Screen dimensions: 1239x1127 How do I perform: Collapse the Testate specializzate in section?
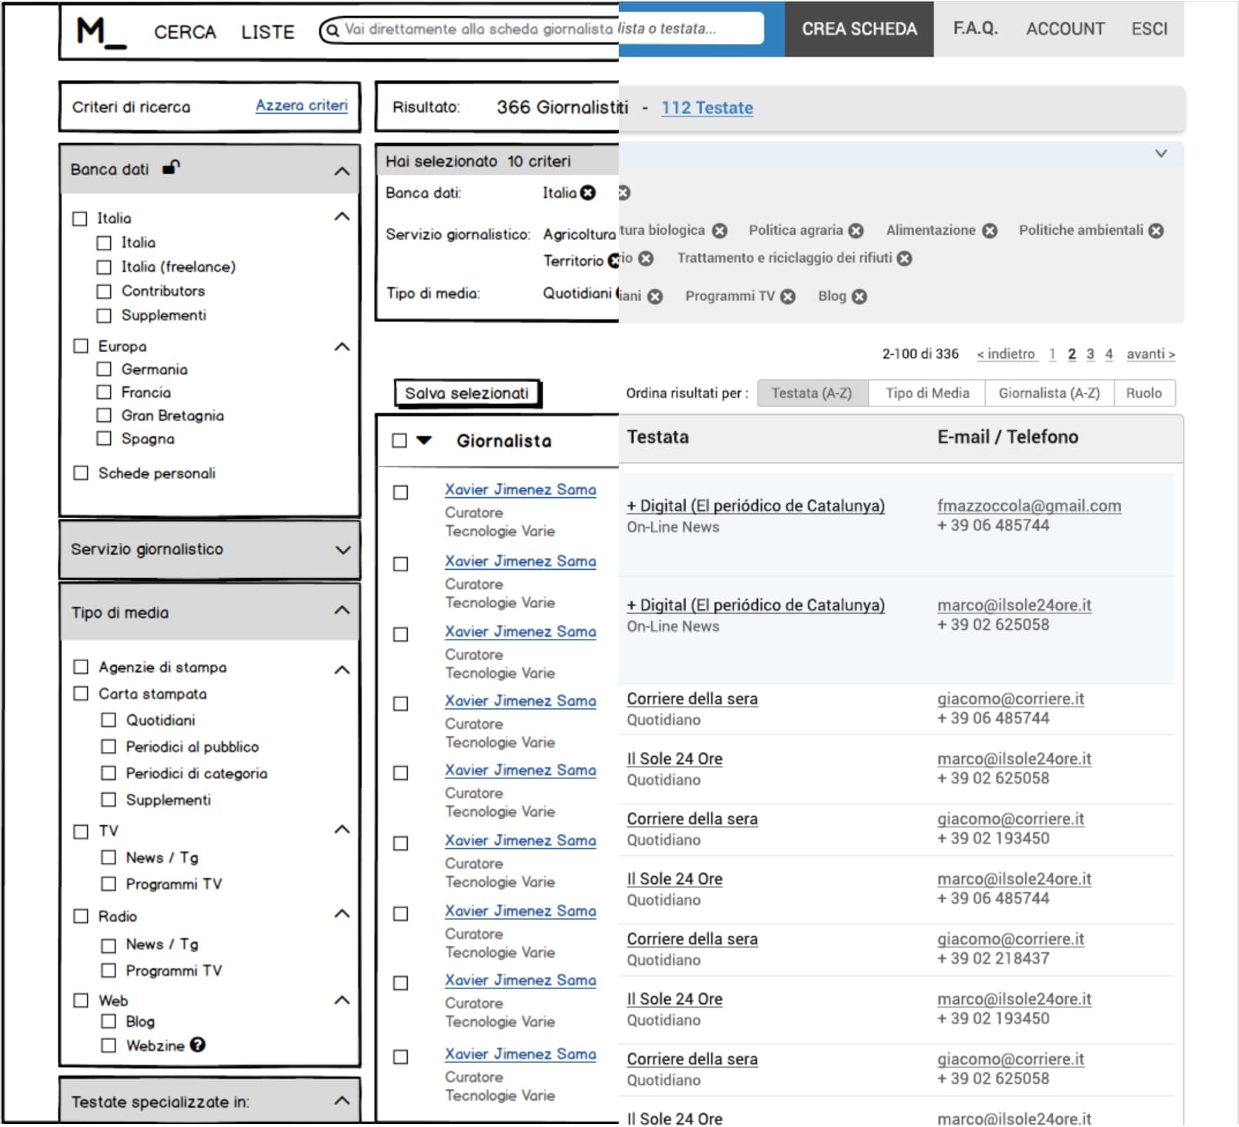(x=342, y=1101)
